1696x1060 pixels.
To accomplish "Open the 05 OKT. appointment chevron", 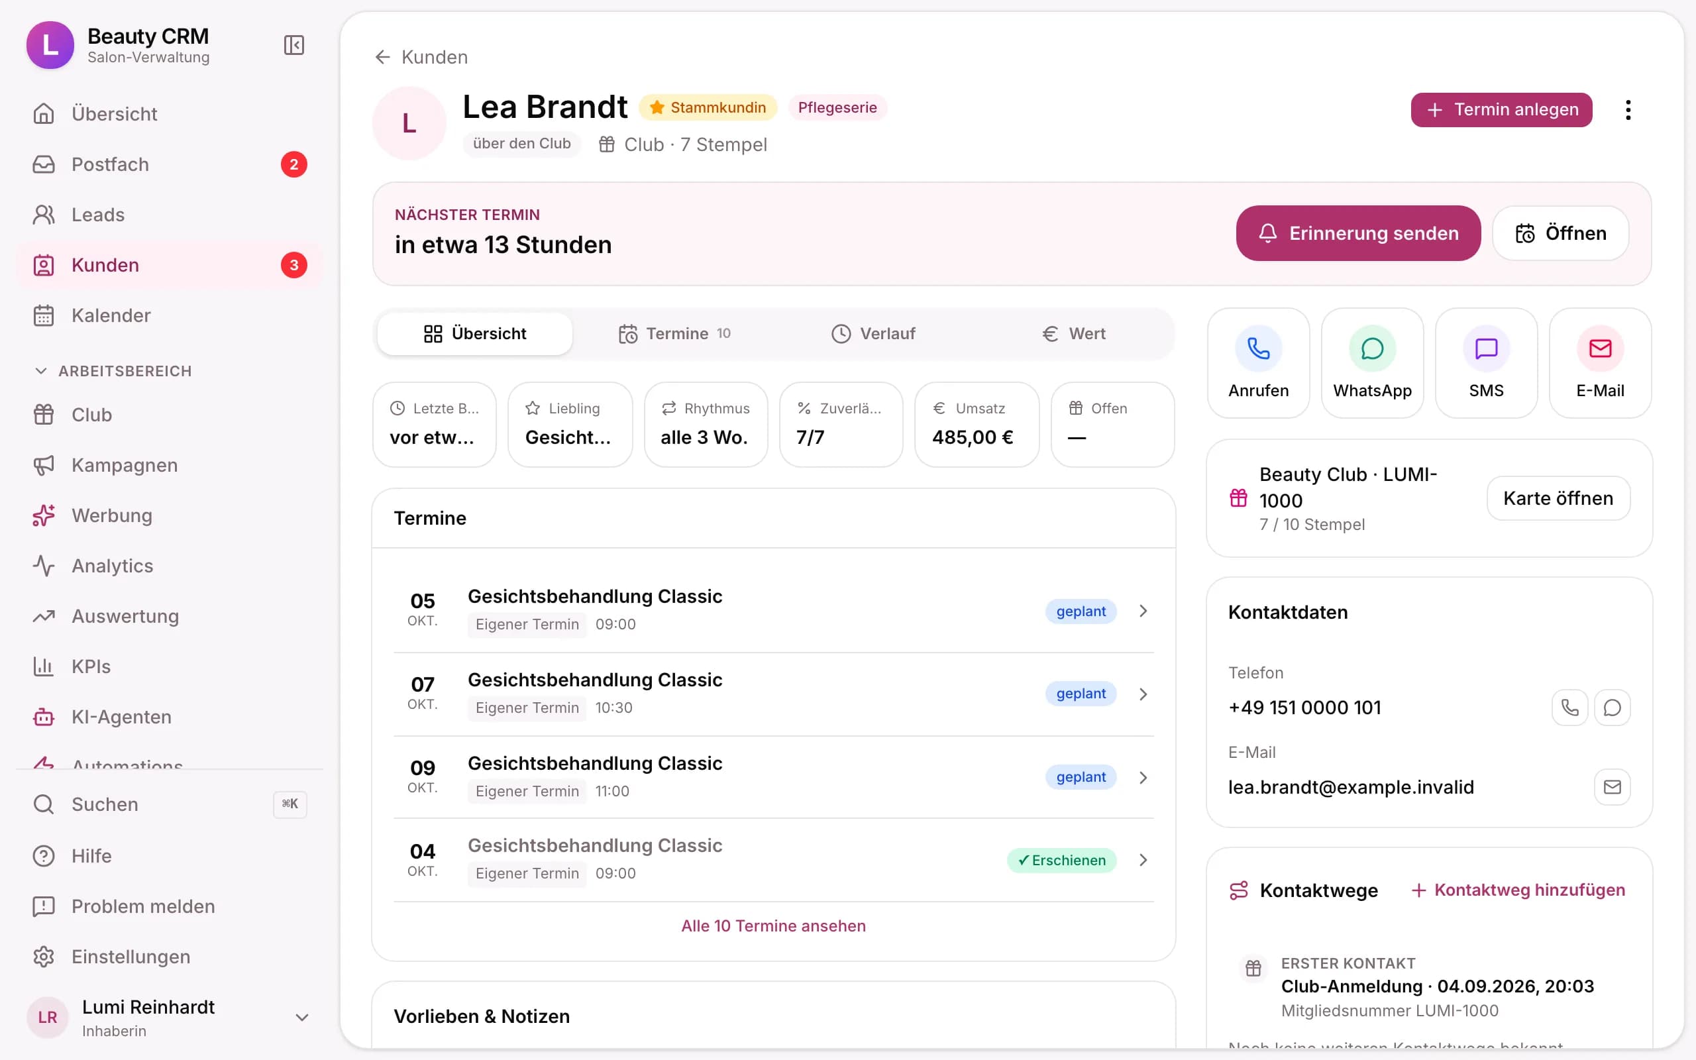I will point(1143,611).
